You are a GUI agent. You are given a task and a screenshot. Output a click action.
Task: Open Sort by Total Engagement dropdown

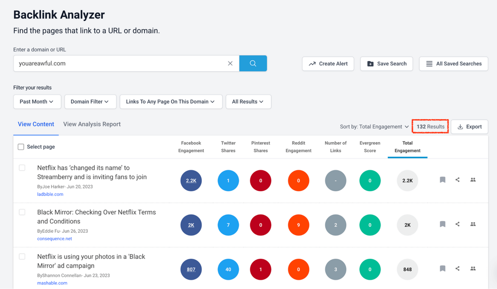374,127
